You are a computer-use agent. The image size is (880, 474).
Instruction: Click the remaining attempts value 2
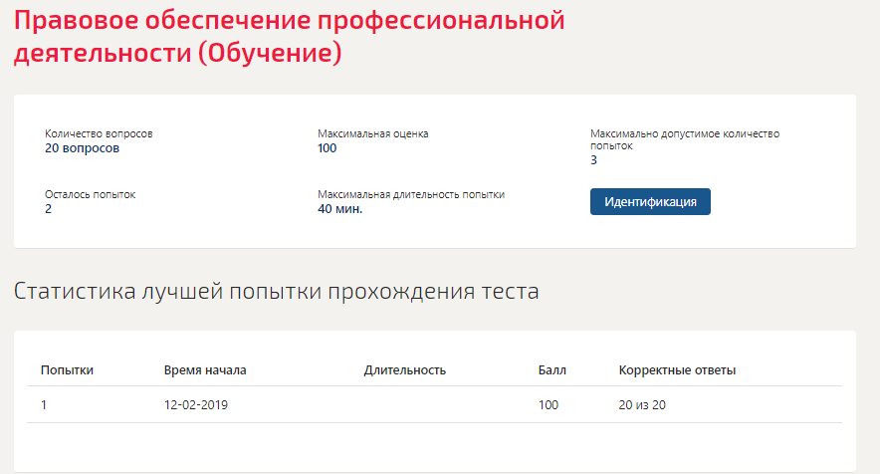48,209
